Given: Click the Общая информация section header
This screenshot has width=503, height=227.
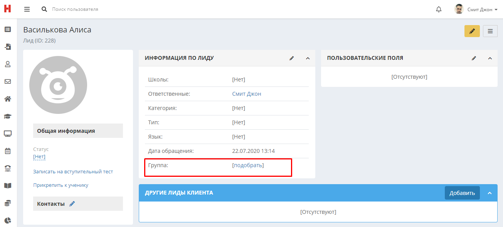Looking at the screenshot, I should [78, 131].
